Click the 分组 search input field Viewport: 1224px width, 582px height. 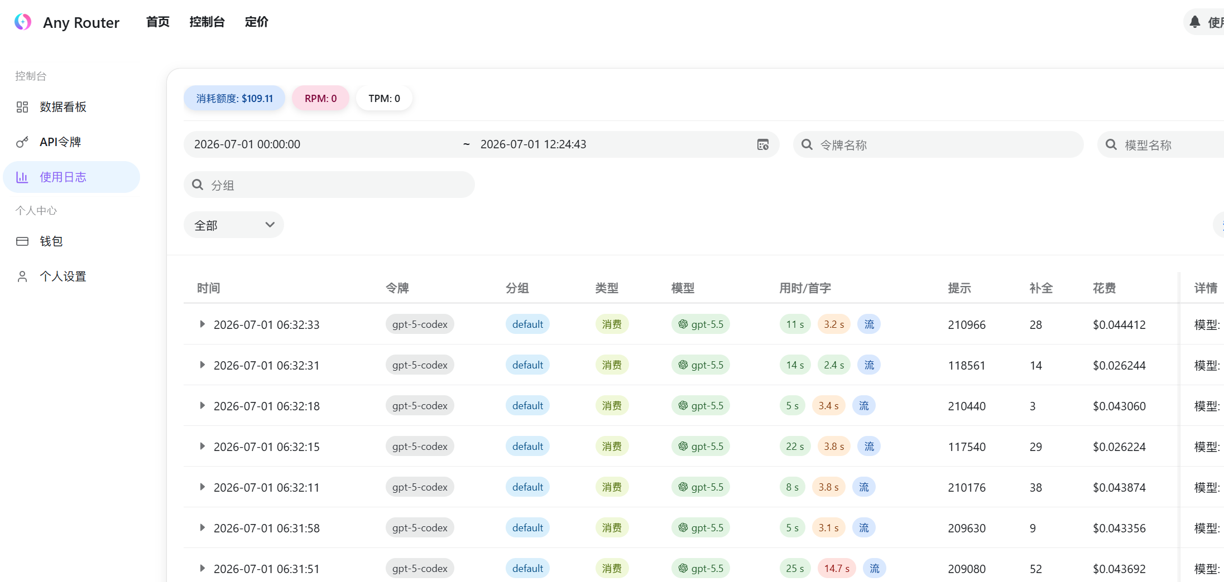pos(329,185)
